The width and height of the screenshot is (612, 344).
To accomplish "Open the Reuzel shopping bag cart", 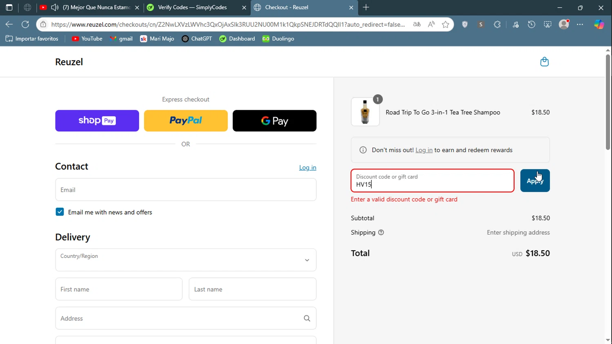I will (544, 62).
